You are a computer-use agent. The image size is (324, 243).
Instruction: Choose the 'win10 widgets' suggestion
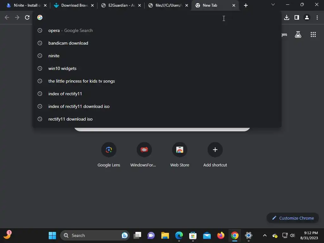tap(157, 68)
